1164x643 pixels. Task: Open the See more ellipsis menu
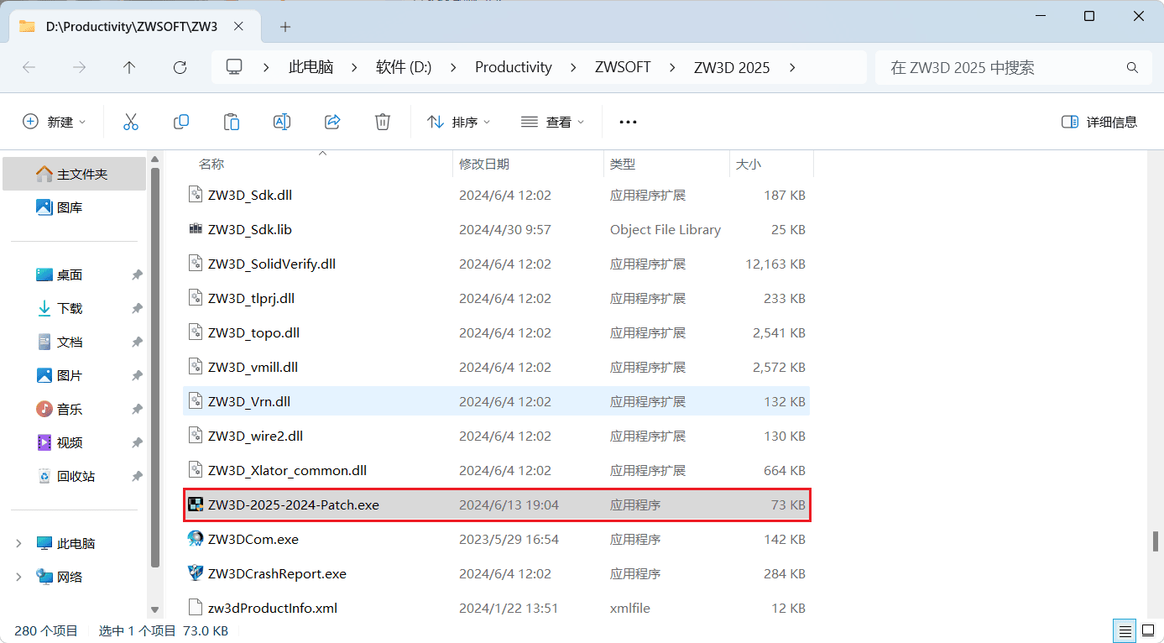[628, 122]
